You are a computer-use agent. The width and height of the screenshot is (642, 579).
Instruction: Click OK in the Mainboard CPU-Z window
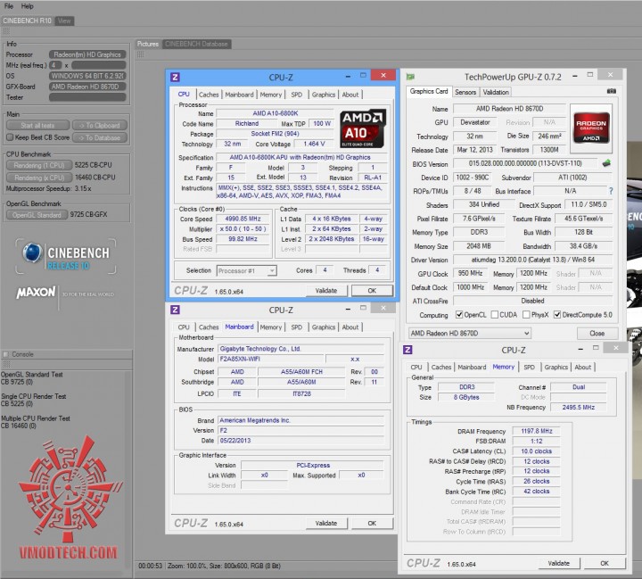point(372,524)
